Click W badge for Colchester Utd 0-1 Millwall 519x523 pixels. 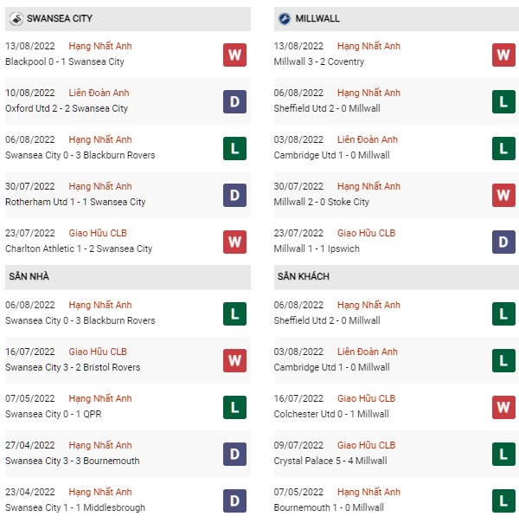(x=503, y=407)
